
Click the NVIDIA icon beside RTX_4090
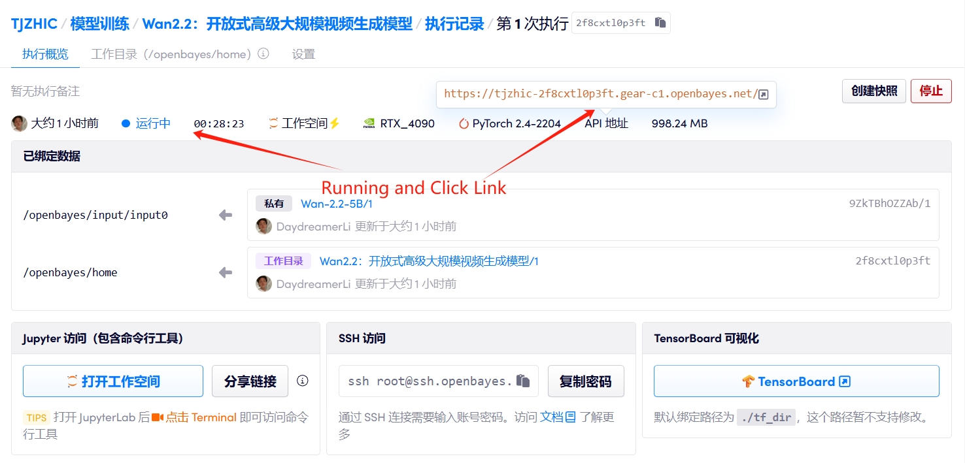tap(369, 123)
